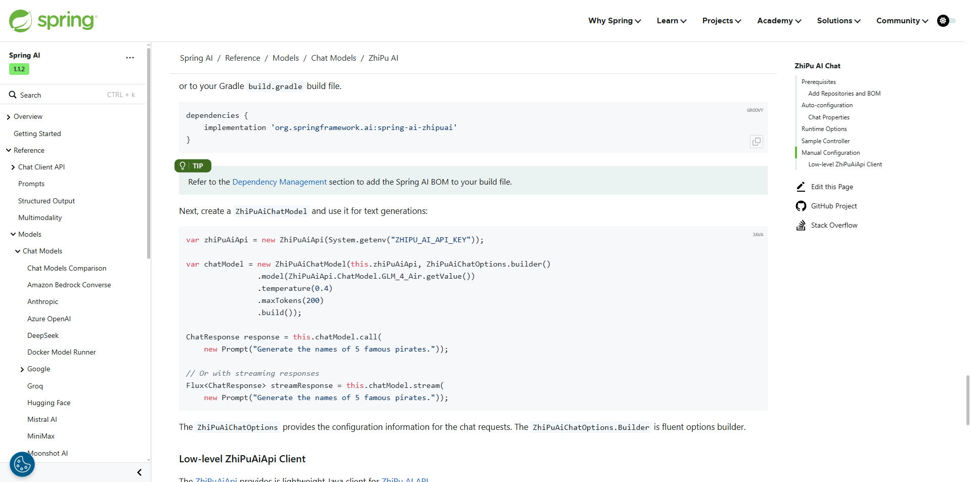Click the Edit this Page pencil icon
Screen dimensions: 971x482
[x=801, y=187]
